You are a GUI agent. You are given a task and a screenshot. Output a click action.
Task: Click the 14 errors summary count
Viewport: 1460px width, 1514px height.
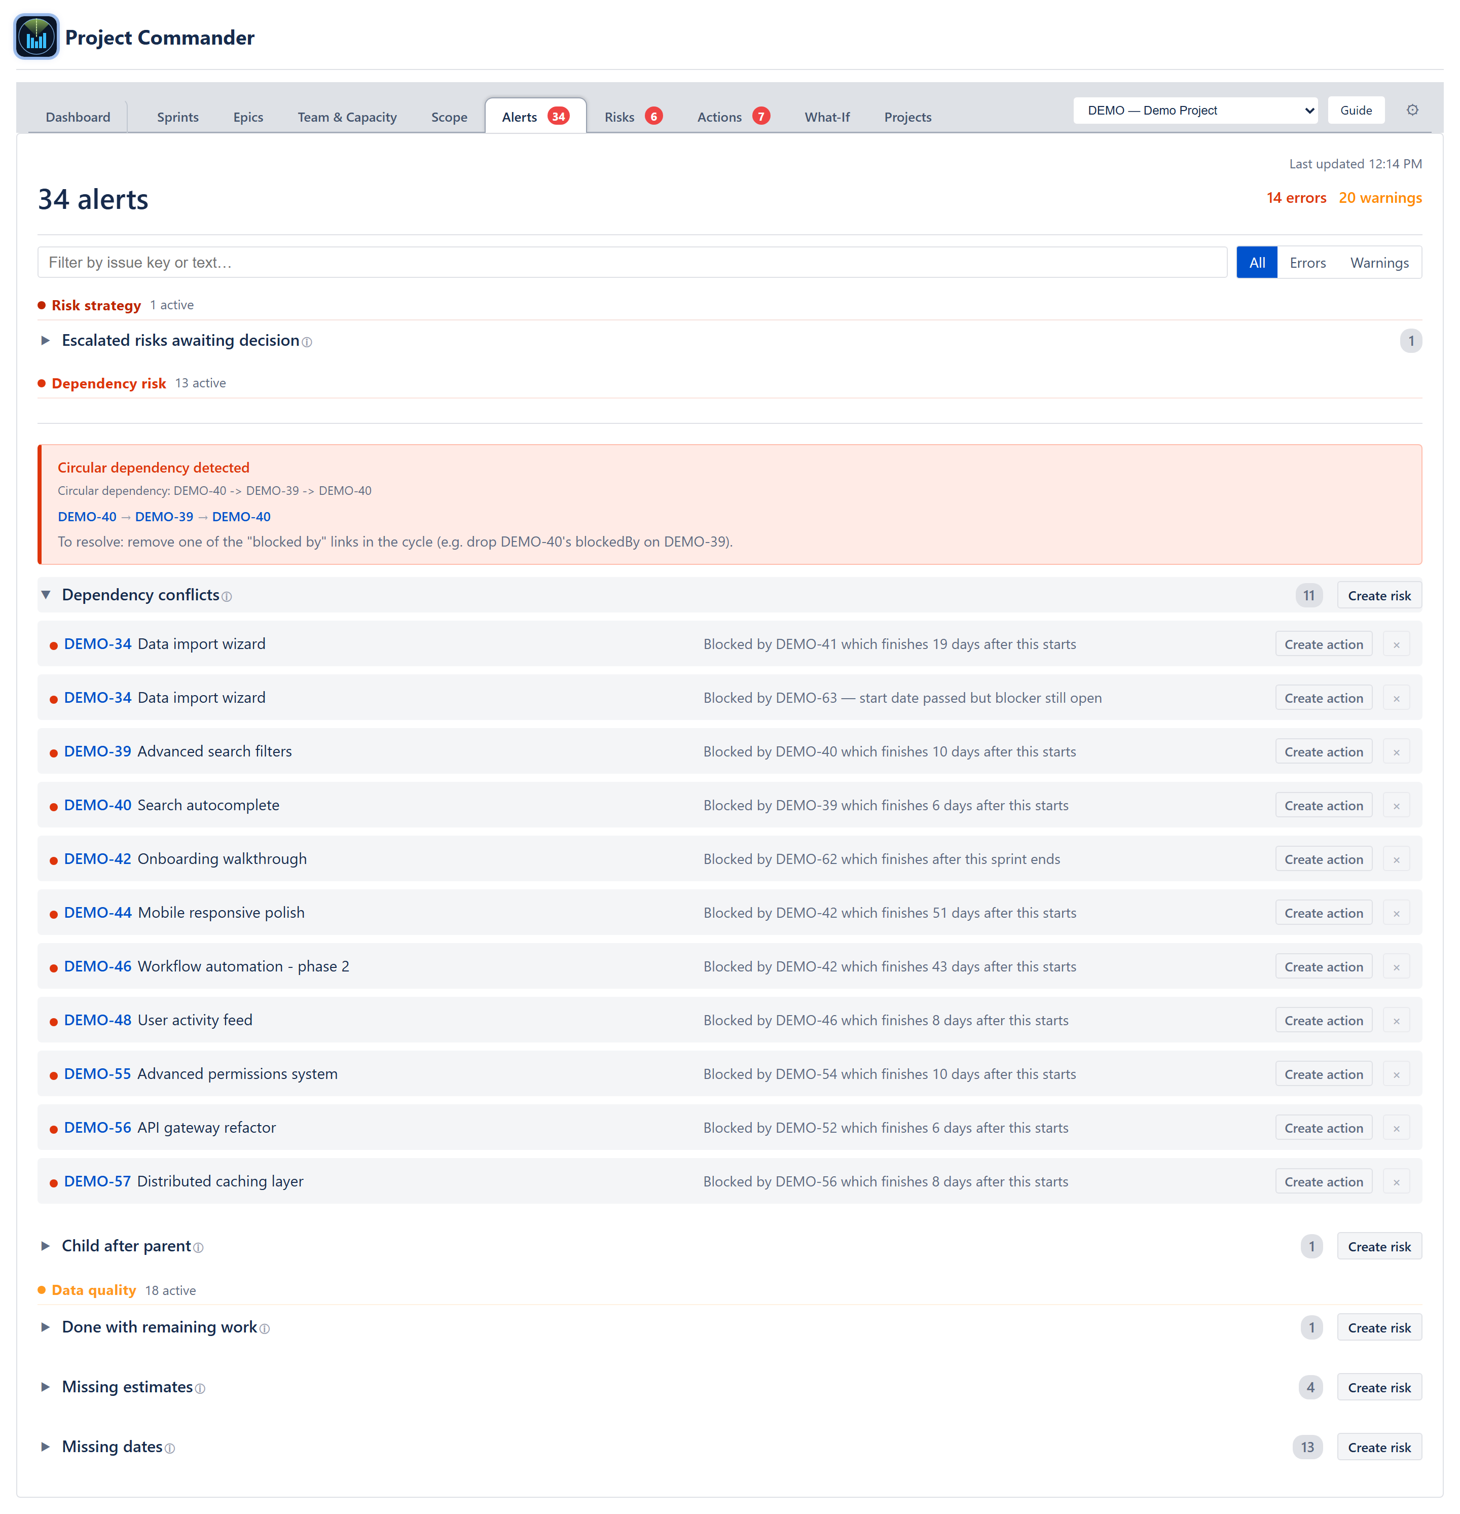1296,198
